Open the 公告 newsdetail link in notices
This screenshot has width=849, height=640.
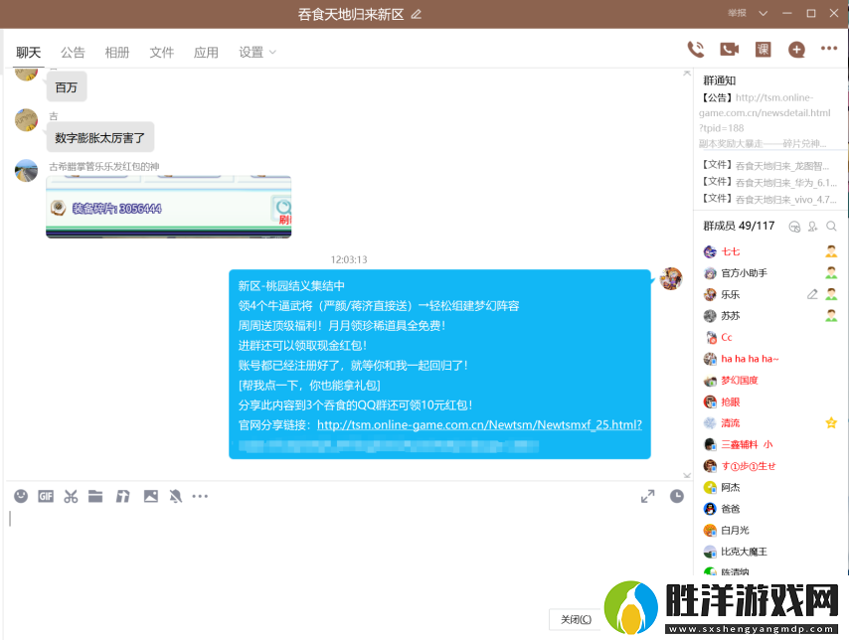[x=764, y=112]
